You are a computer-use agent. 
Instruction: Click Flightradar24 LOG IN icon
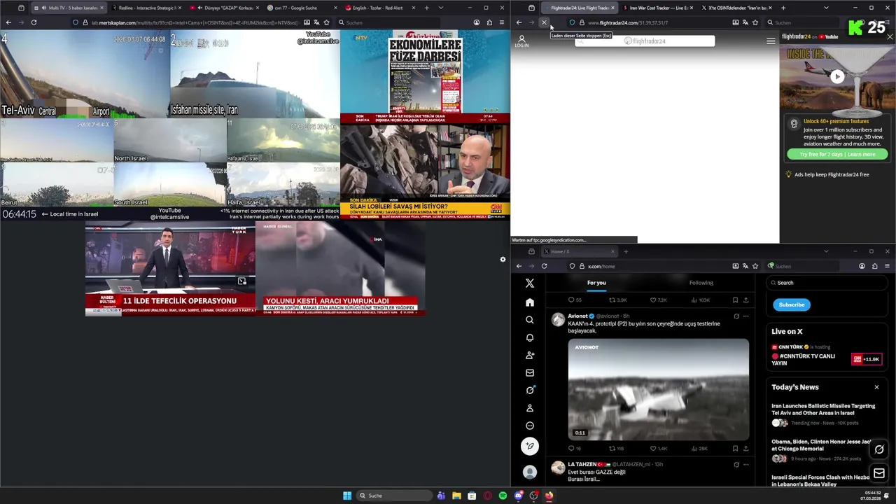click(x=521, y=41)
